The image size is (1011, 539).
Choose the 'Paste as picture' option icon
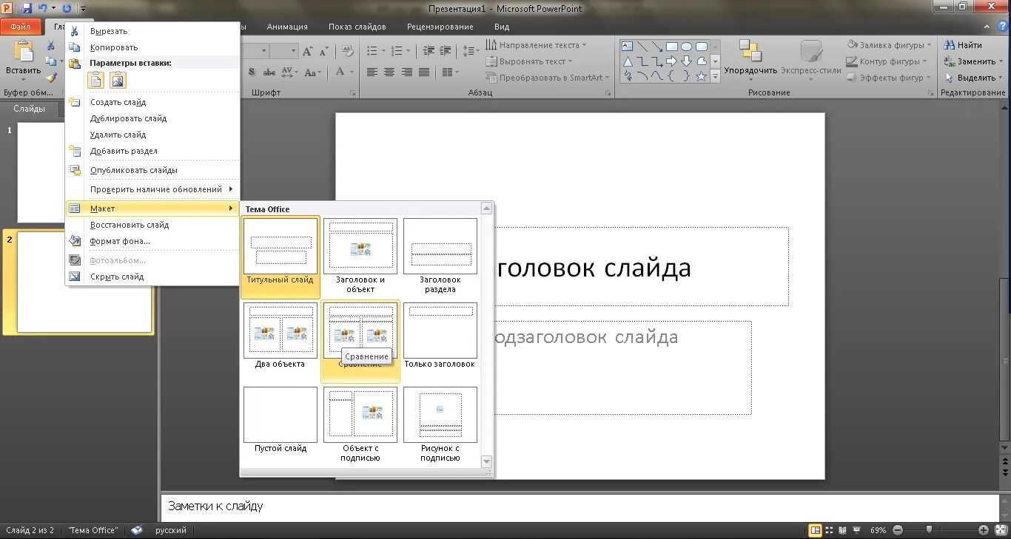pyautogui.click(x=118, y=80)
